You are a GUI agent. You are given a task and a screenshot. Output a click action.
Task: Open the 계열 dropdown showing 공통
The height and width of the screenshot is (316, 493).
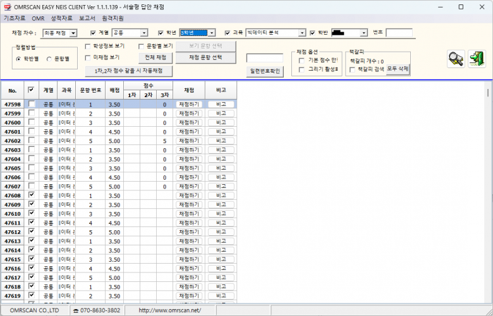pyautogui.click(x=143, y=33)
